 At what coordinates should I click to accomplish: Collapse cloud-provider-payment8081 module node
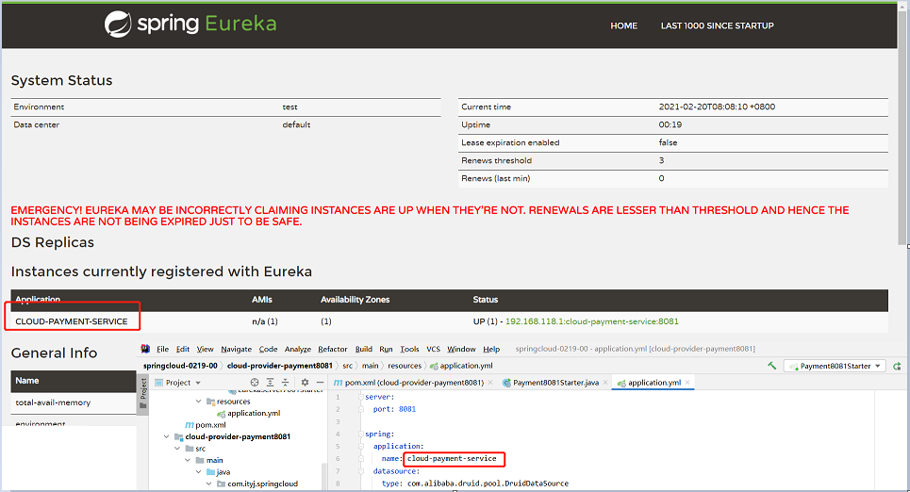pyautogui.click(x=167, y=437)
